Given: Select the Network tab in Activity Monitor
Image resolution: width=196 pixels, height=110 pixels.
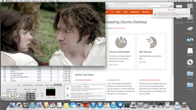Looking at the screenshot, I should tap(58, 85).
